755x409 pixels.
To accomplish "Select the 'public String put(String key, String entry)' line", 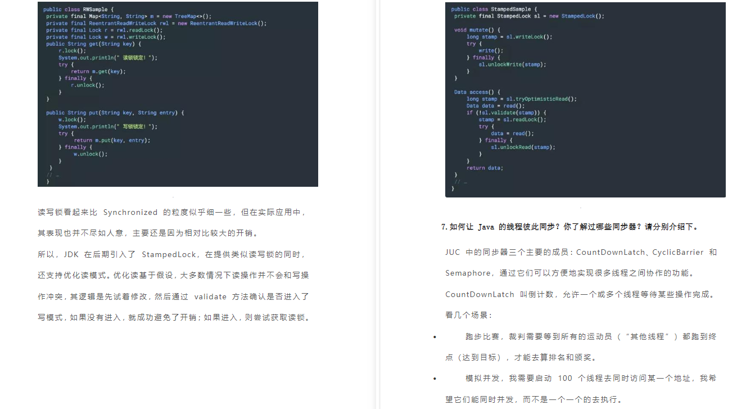I will 115,113.
